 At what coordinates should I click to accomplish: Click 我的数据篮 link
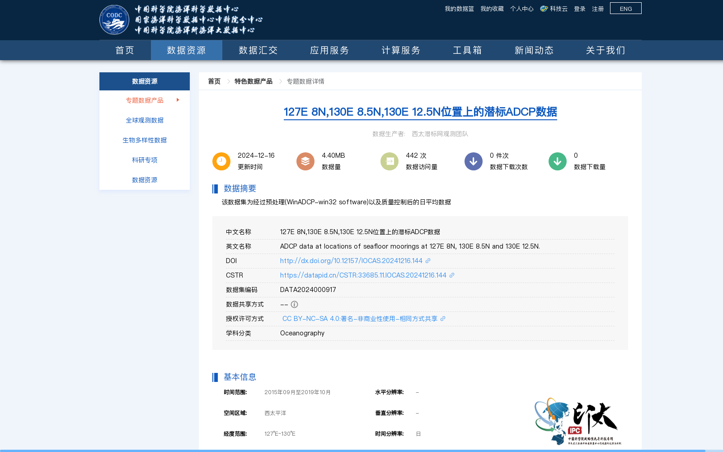459,9
